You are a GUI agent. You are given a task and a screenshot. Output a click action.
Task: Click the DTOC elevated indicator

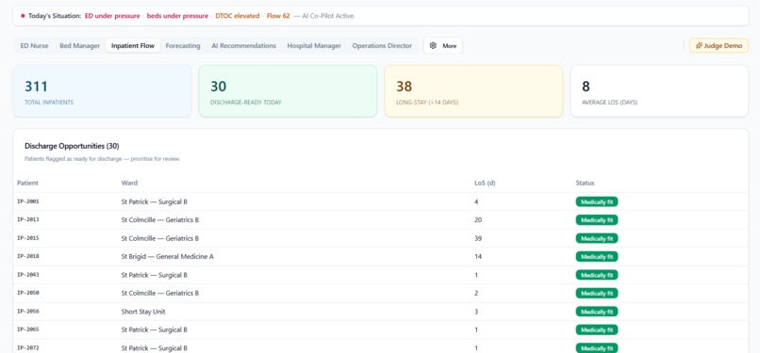[238, 16]
